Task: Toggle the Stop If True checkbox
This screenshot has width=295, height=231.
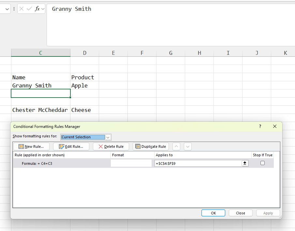Action: 262,163
